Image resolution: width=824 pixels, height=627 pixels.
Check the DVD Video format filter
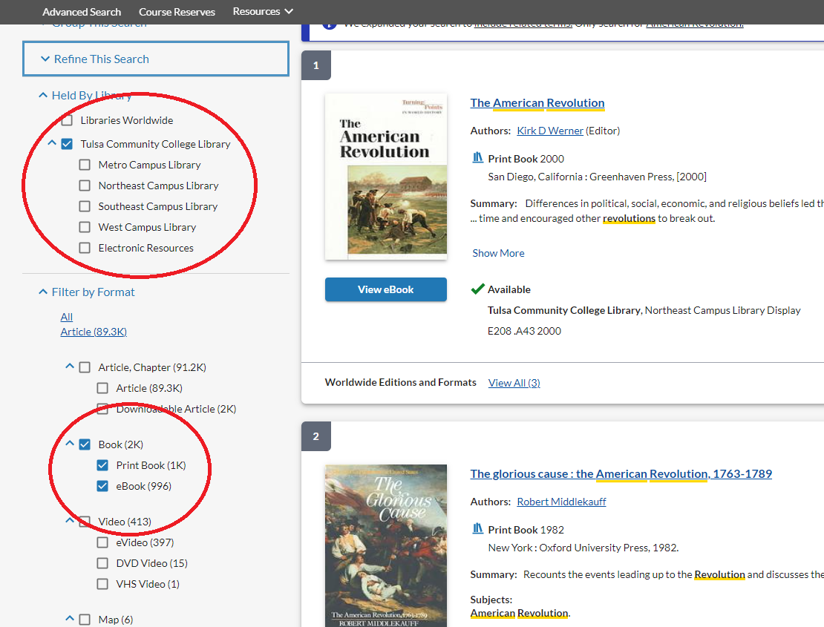click(102, 562)
